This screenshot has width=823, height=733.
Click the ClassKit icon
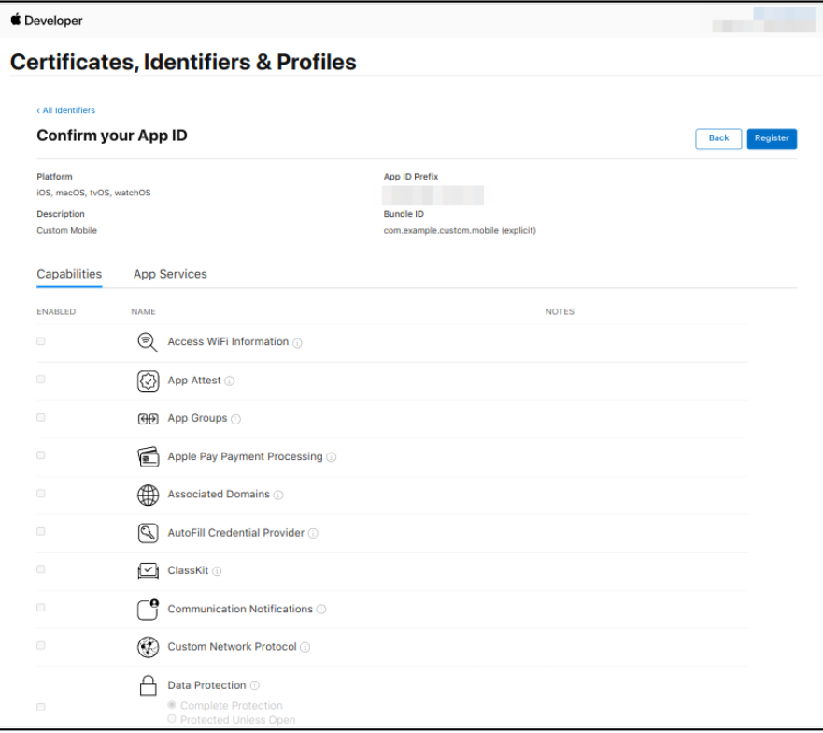tap(148, 570)
